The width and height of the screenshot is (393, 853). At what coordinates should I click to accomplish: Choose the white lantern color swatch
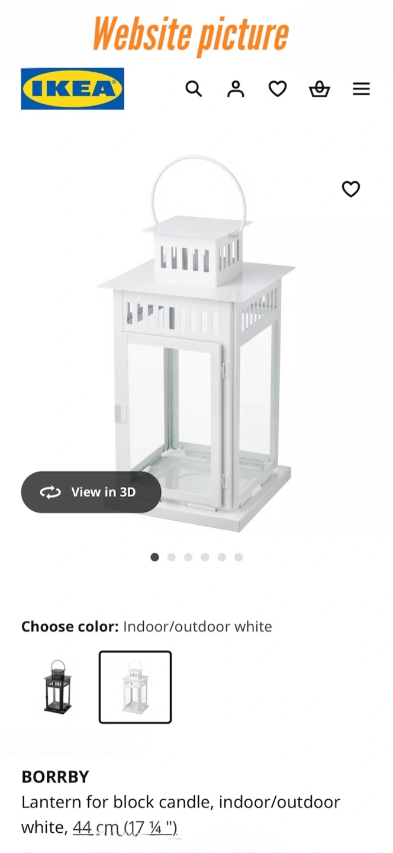click(x=135, y=687)
